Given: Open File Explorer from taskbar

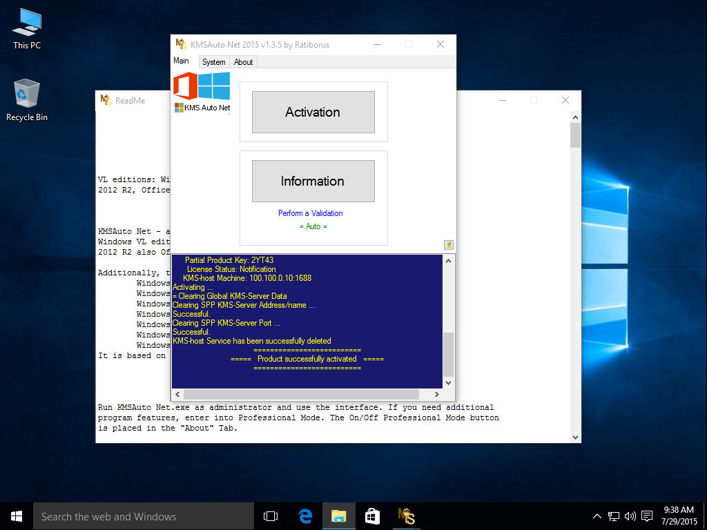Looking at the screenshot, I should coord(338,516).
